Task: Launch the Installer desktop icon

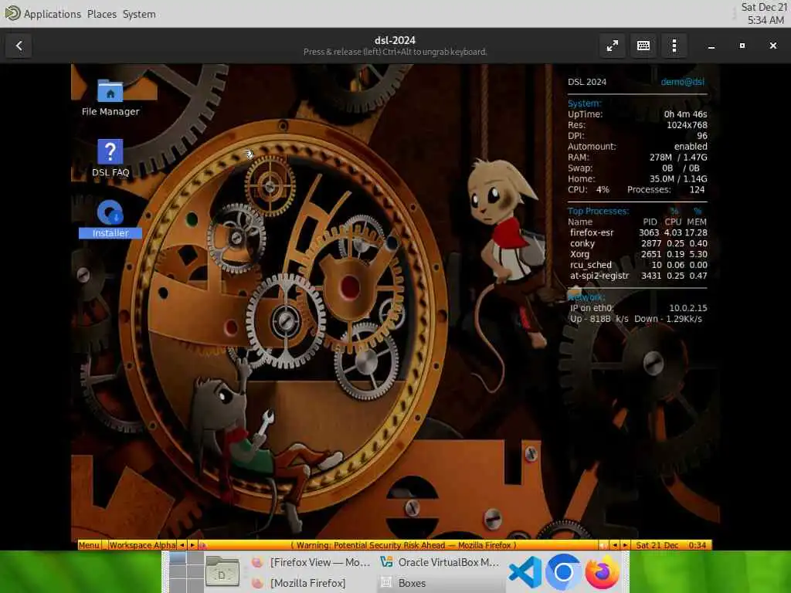Action: tap(110, 219)
